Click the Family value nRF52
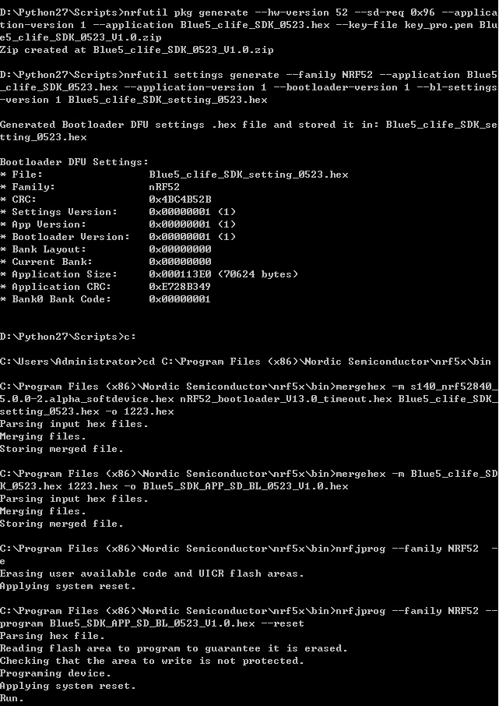The width and height of the screenshot is (499, 706). (x=164, y=187)
